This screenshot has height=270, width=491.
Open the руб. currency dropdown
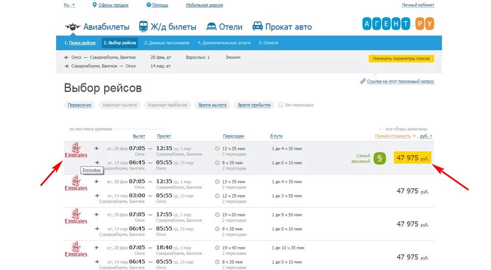click(x=426, y=136)
